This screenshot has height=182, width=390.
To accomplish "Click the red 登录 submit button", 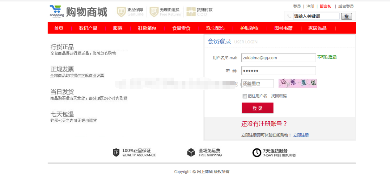I will coord(257,108).
